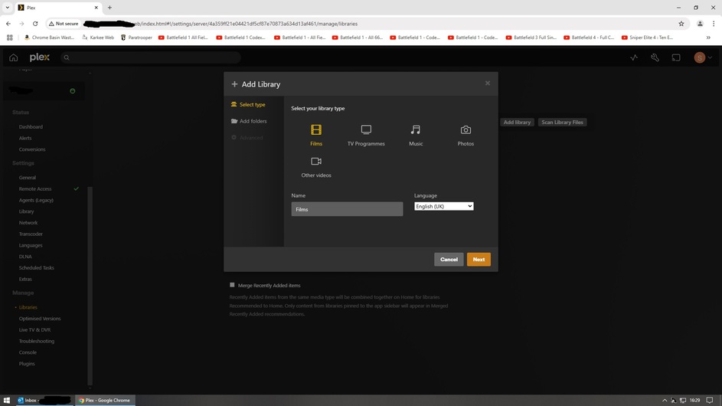Click the server status indicator in sidebar
Screen dimensions: 722x406
(72, 91)
